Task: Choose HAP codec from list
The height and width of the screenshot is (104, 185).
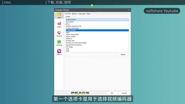Action: point(97,32)
